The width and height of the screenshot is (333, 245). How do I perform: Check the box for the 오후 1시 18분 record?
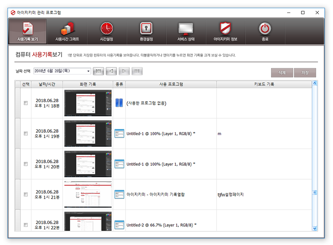click(26, 103)
